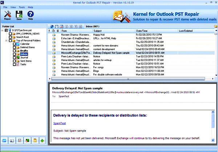Screen dimensions: 218x152
Task: Click the folder icon at list's top right
Action: pos(216,26)
